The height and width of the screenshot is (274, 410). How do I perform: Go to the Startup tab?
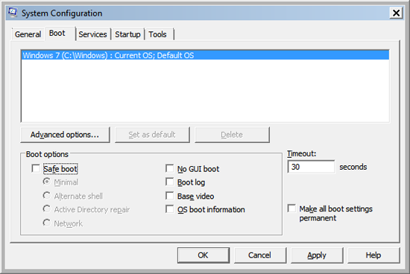127,34
